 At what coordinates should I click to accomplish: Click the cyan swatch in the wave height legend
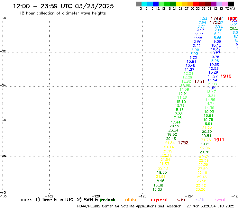click(x=144, y=4)
